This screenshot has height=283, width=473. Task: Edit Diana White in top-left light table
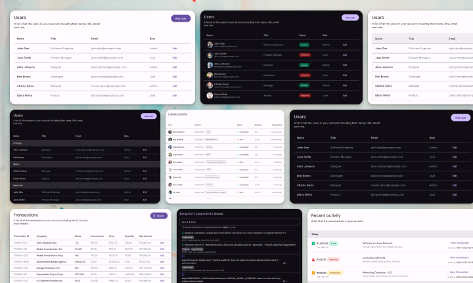[175, 95]
